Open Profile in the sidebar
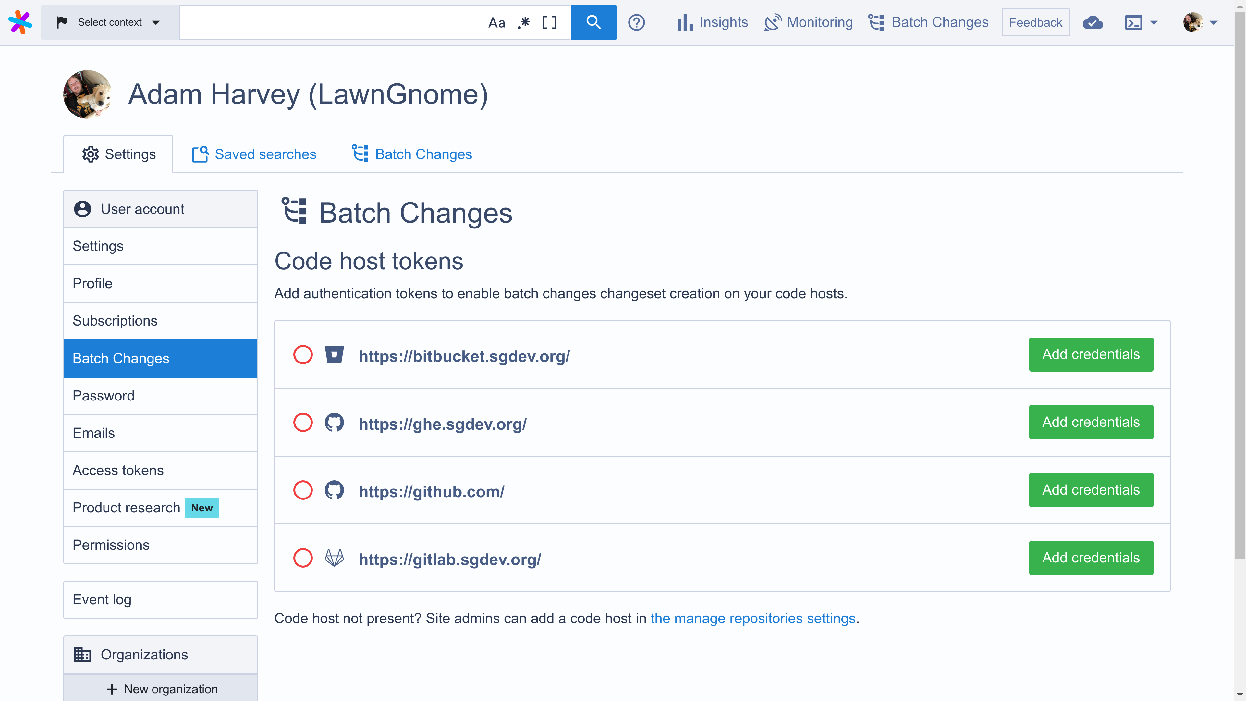This screenshot has height=701, width=1246. point(161,284)
